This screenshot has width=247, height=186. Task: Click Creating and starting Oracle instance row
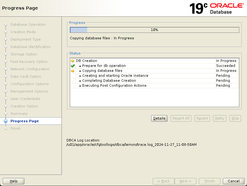click(154, 76)
